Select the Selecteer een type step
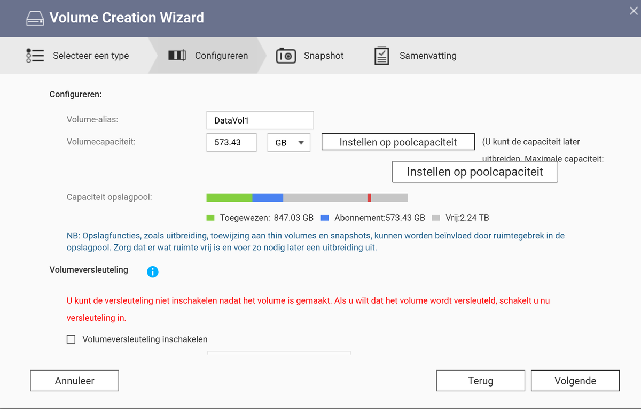The image size is (641, 409). pos(77,56)
